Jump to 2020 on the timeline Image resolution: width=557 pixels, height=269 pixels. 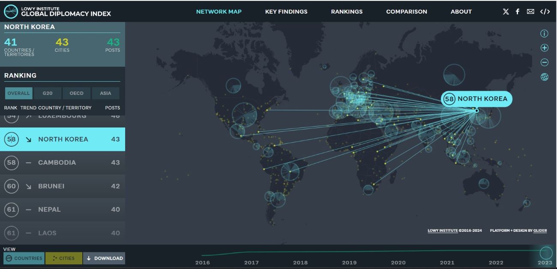coord(398,263)
